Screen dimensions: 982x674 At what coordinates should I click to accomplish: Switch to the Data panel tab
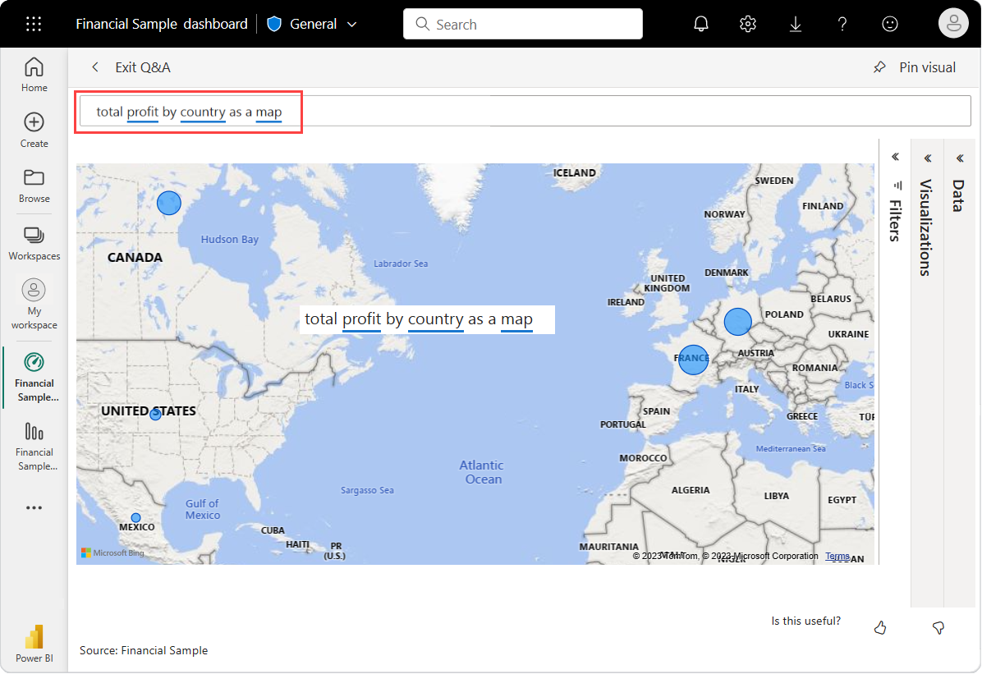959,195
